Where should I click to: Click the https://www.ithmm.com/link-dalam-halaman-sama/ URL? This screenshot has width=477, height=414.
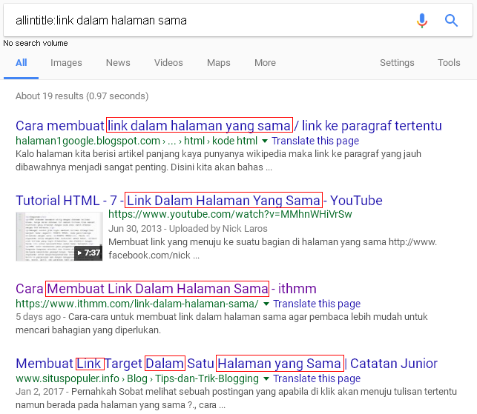[x=137, y=304]
